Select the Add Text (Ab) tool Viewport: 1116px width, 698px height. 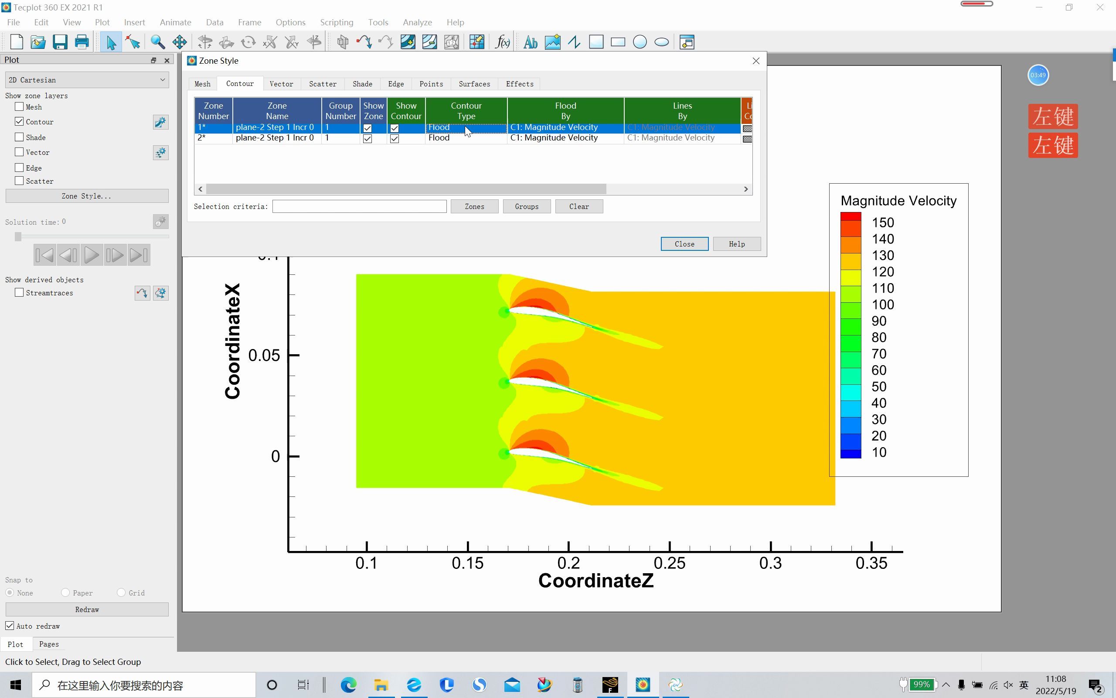click(531, 42)
